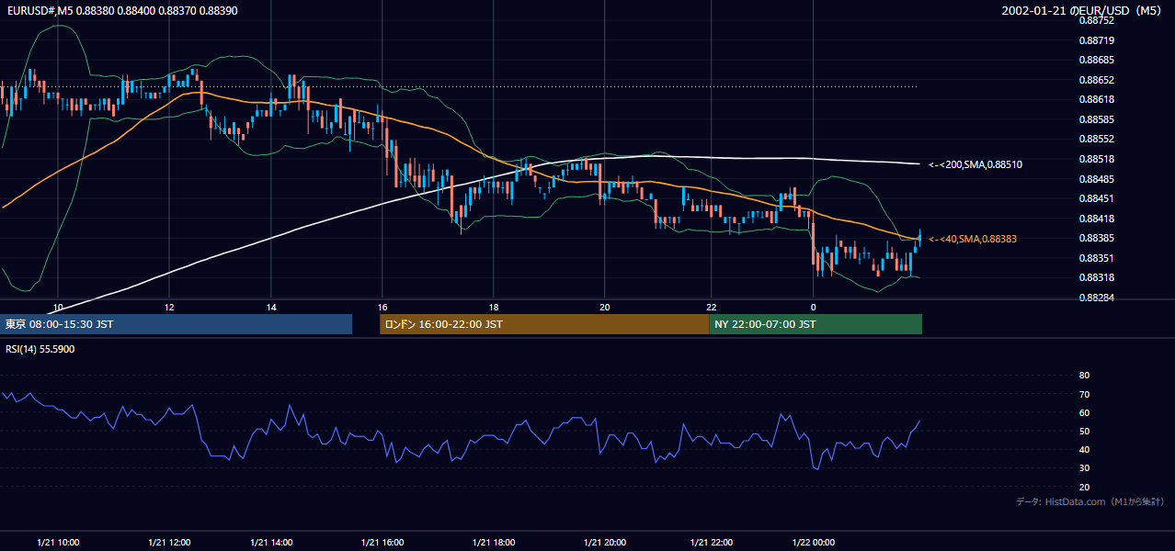Viewport: 1175px width, 551px height.
Task: Click the bottom date label 1/21 12:00
Action: [169, 543]
